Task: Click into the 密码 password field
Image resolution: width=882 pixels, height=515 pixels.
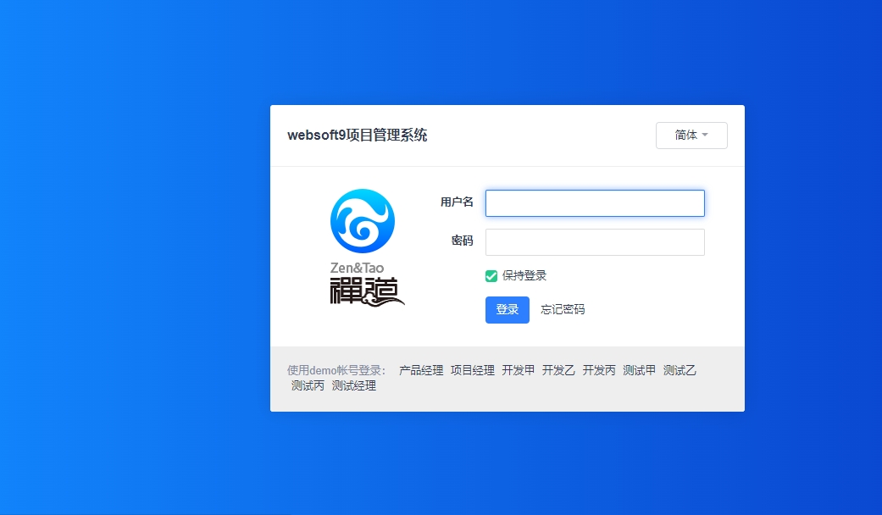Action: click(x=595, y=242)
